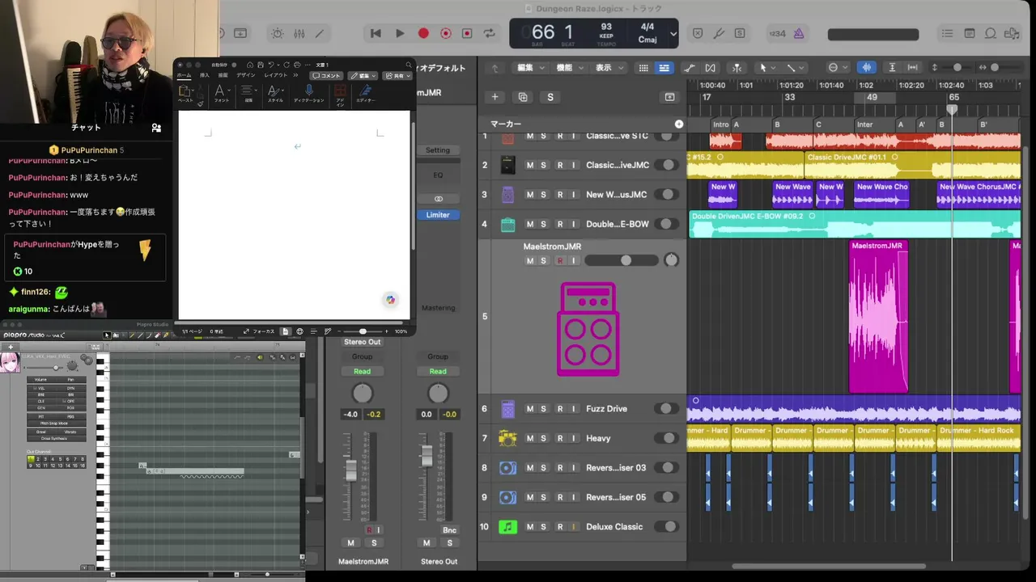Image resolution: width=1036 pixels, height=582 pixels.
Task: Toggle Cycle mode in Logic transport
Action: click(489, 33)
